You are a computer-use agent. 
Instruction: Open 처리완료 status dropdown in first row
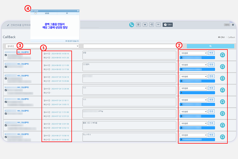(193, 53)
